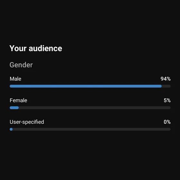This screenshot has width=180, height=180.
Task: Click the blue dot on User-specified bar
Action: point(11,129)
